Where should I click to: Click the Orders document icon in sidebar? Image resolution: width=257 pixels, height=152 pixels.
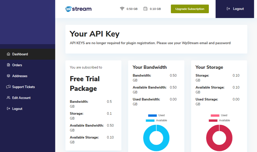[8, 65]
